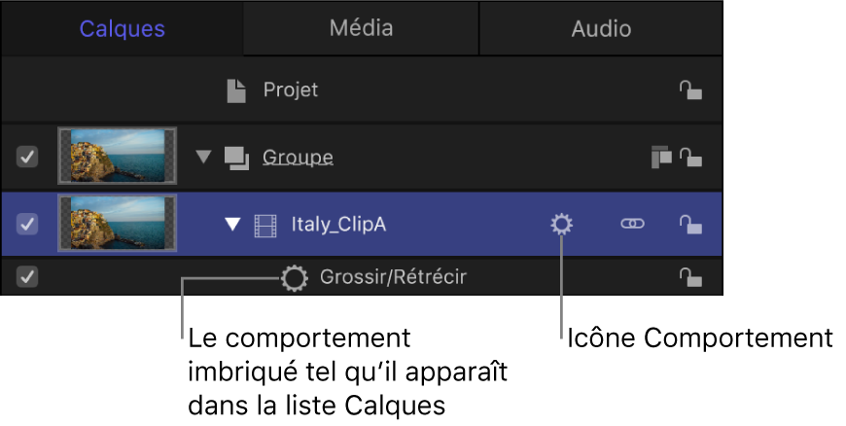Deactivate the Grossir/Rétrécir behavior checkbox

coord(28,278)
